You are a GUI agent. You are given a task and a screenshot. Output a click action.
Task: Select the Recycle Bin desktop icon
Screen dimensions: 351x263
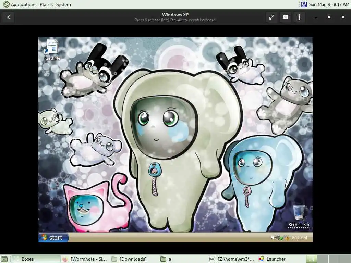[x=299, y=216]
